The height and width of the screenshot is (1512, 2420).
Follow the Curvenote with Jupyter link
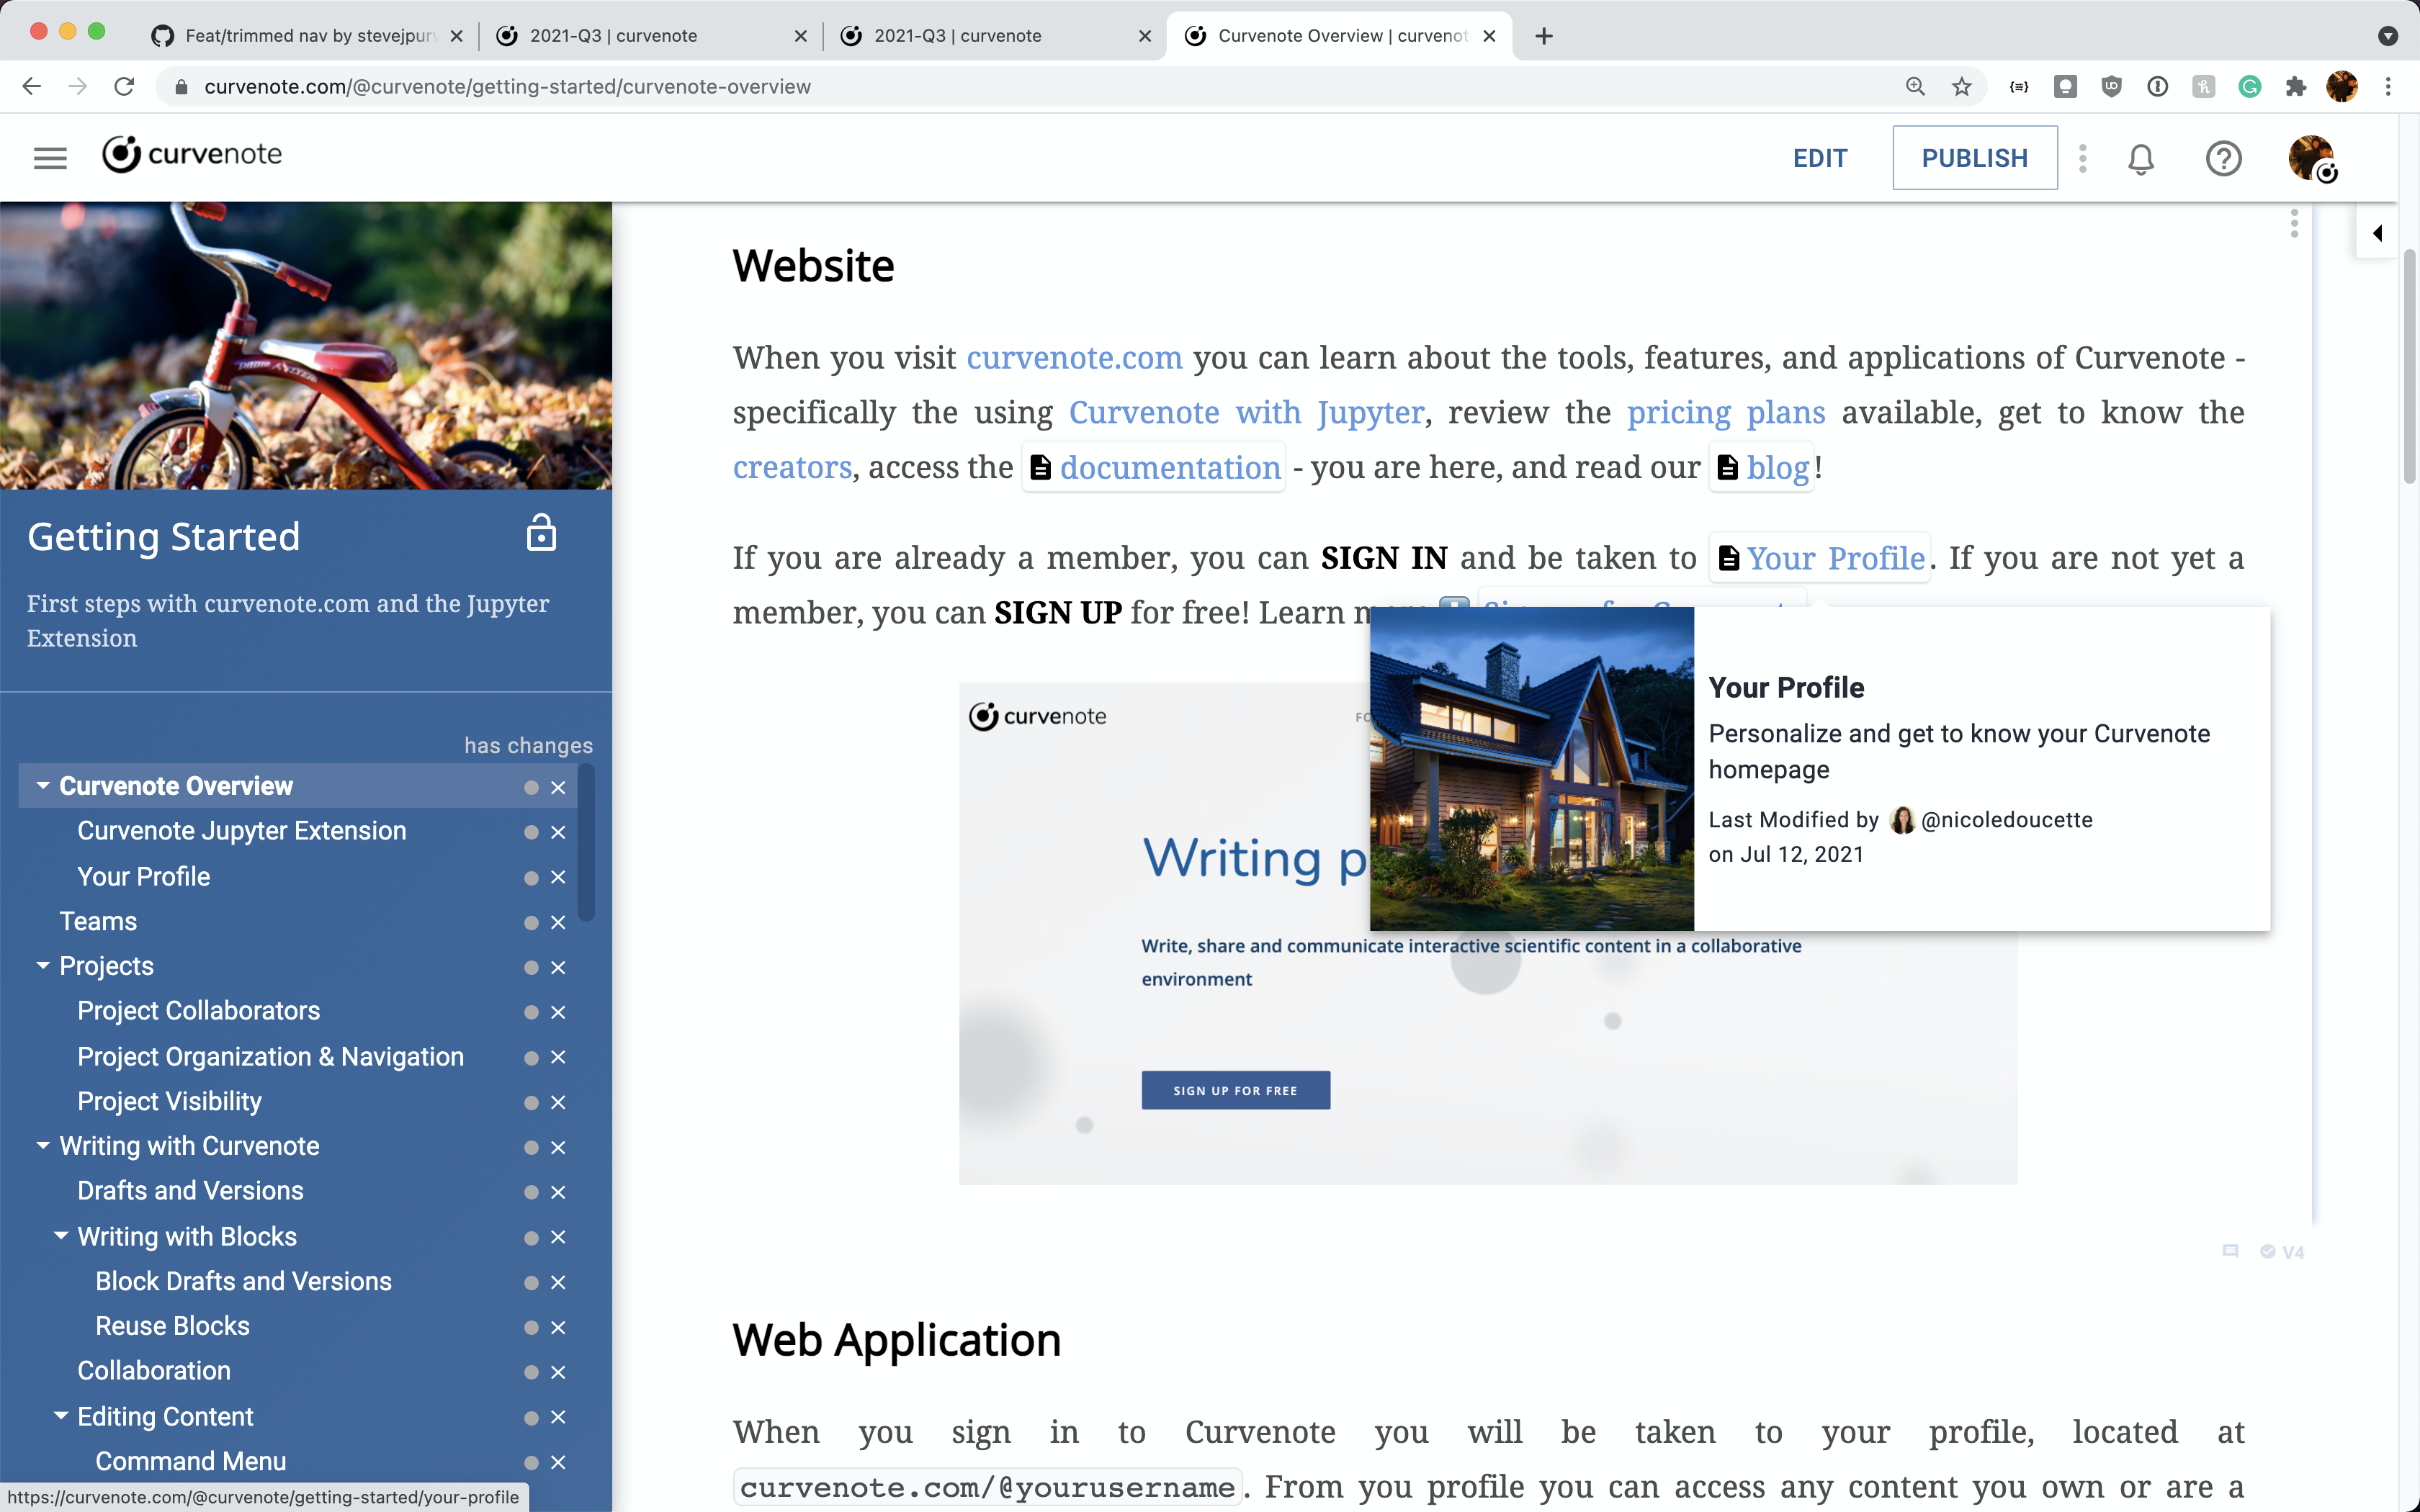(x=1246, y=413)
